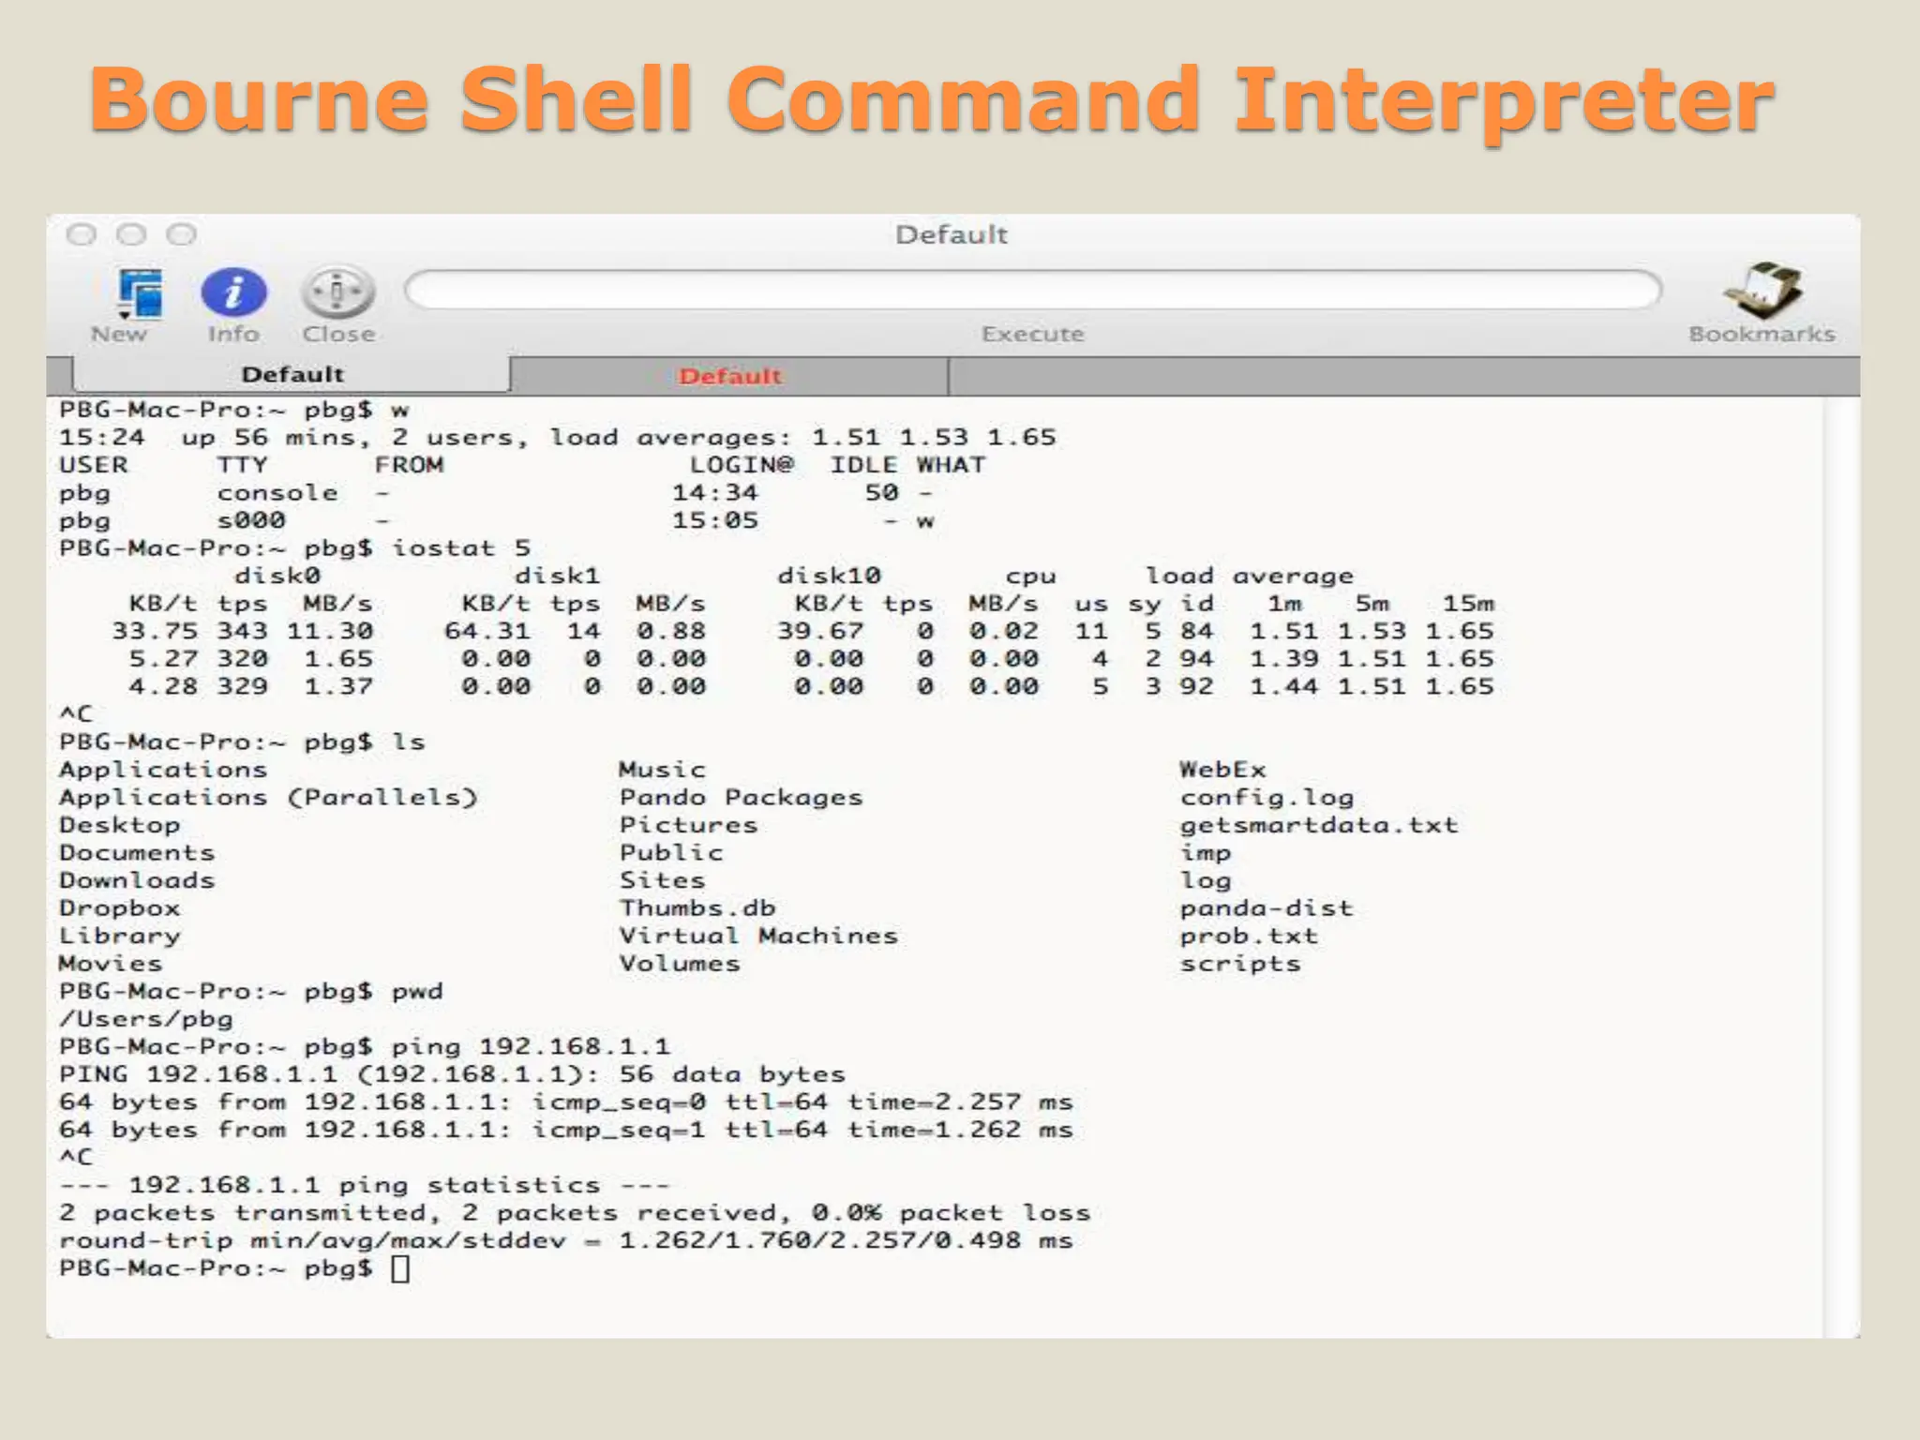Click 's000' TTY value
This screenshot has height=1440, width=1920.
pyautogui.click(x=251, y=520)
